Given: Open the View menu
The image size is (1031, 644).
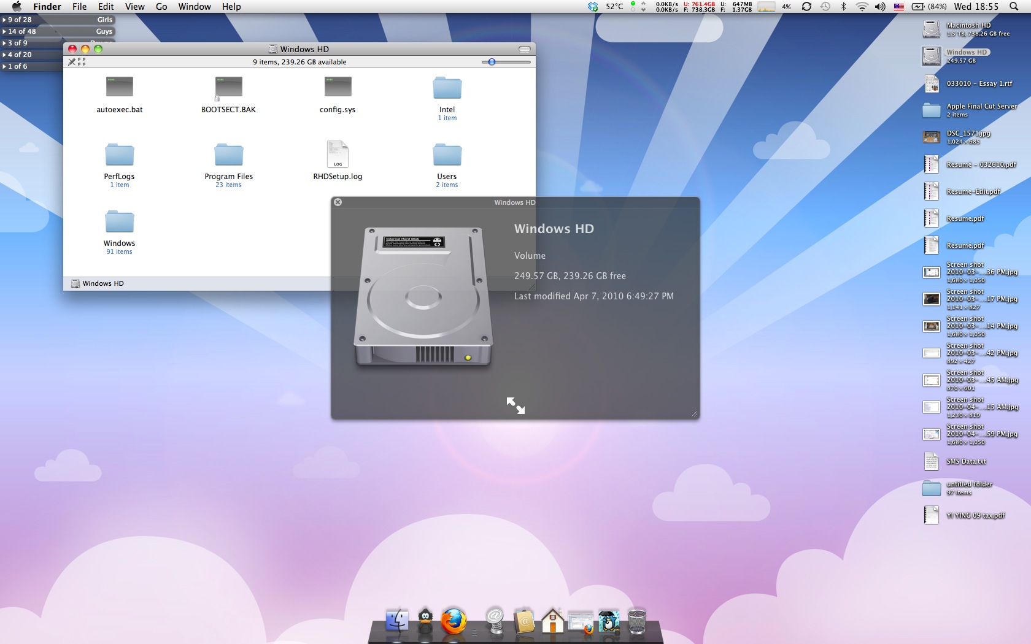Looking at the screenshot, I should (135, 7).
